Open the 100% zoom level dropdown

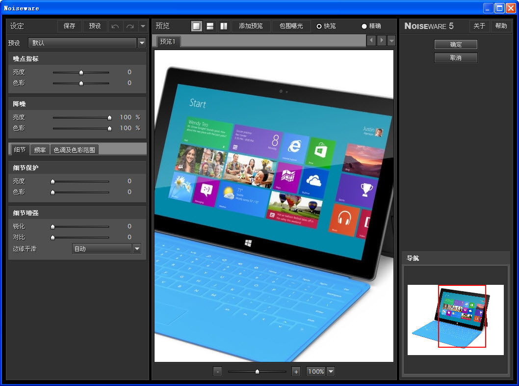coord(331,371)
